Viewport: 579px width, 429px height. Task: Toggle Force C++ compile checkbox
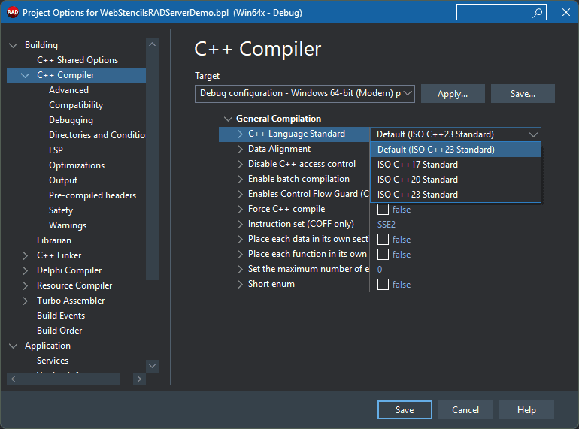[x=383, y=209]
